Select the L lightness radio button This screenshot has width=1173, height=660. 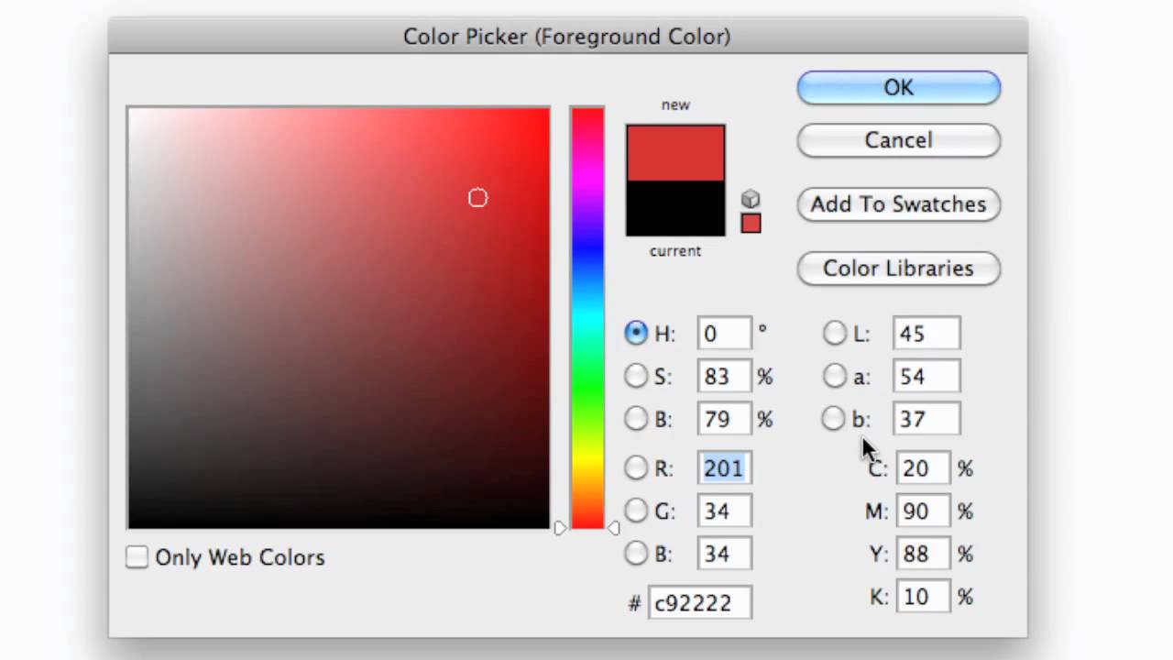tap(834, 333)
